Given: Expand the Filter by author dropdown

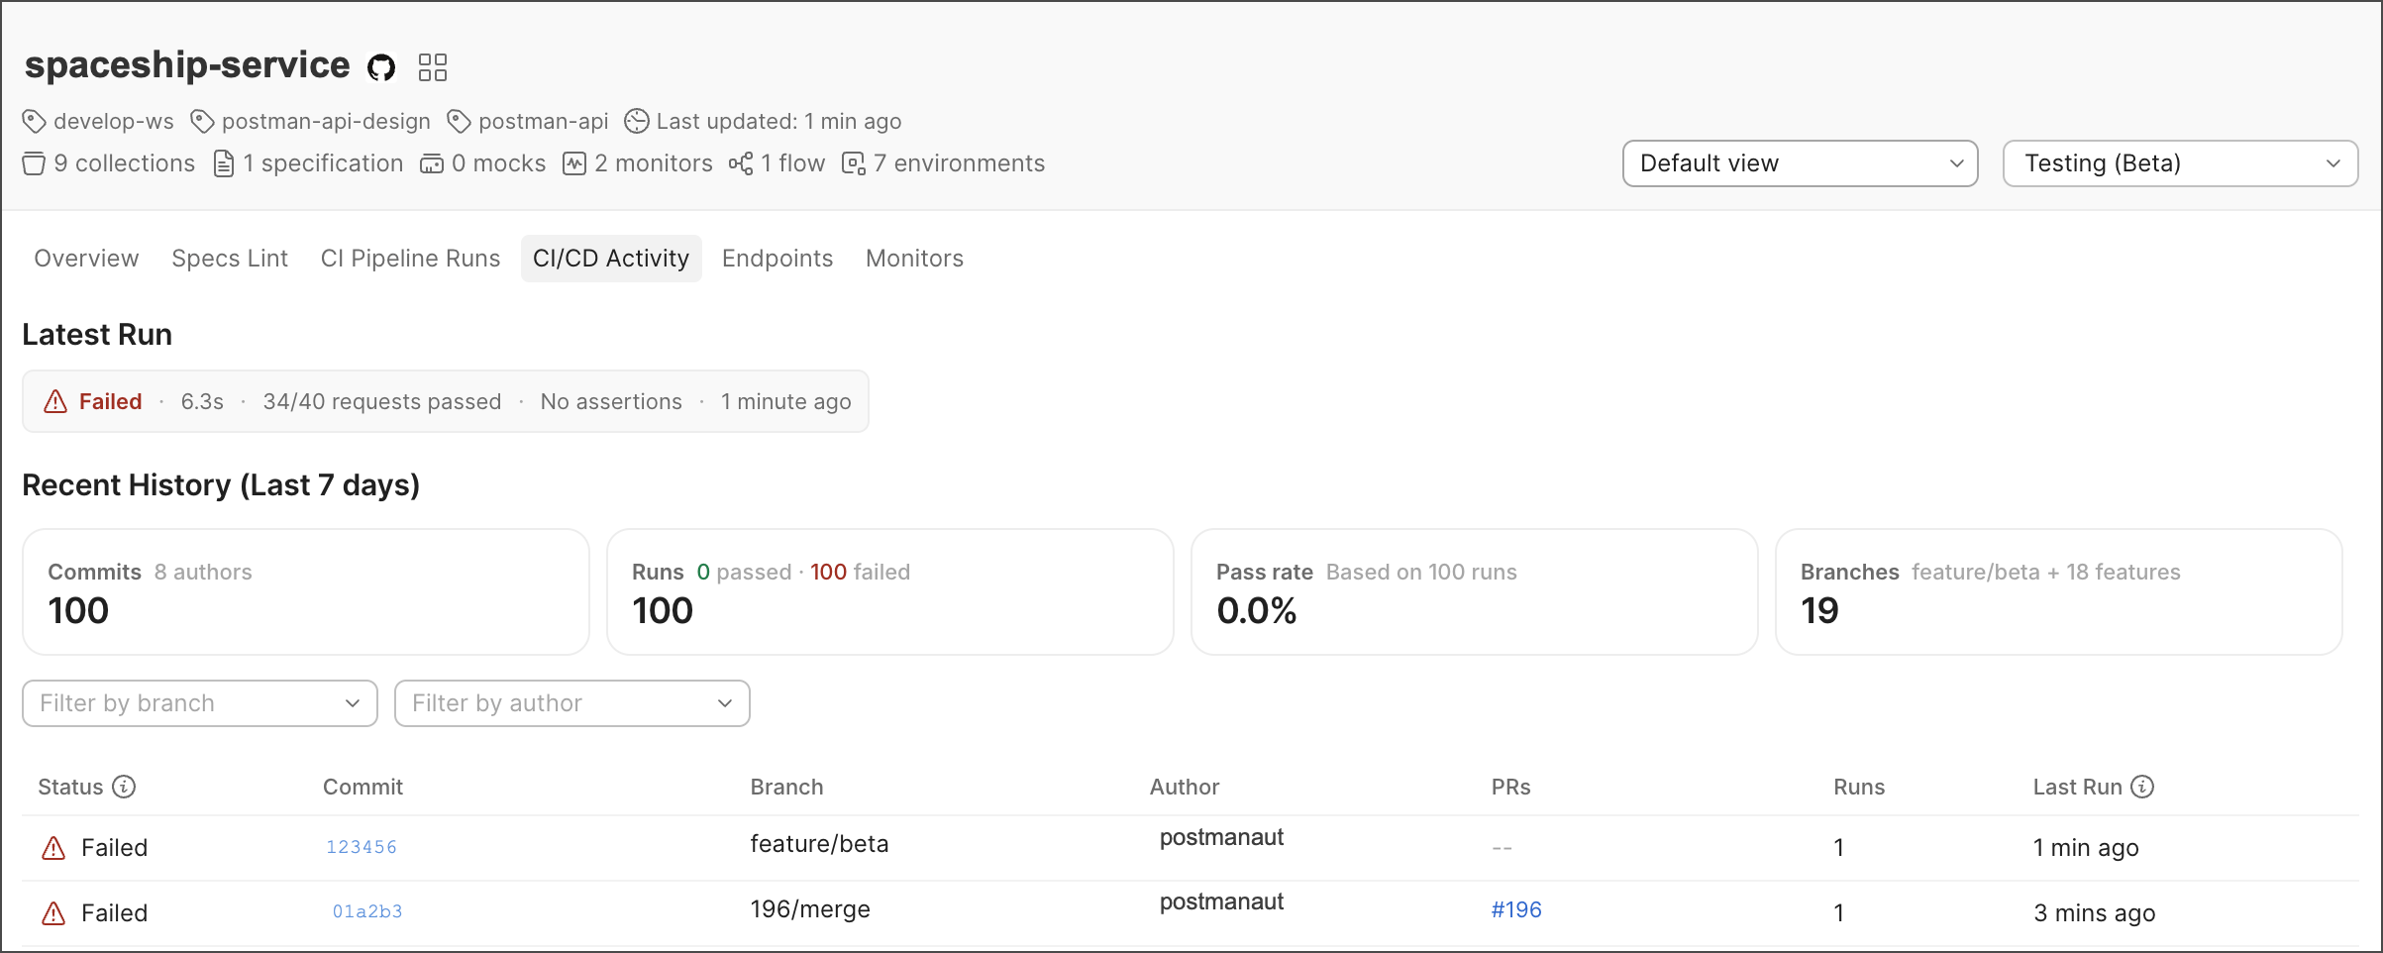Looking at the screenshot, I should pos(571,703).
